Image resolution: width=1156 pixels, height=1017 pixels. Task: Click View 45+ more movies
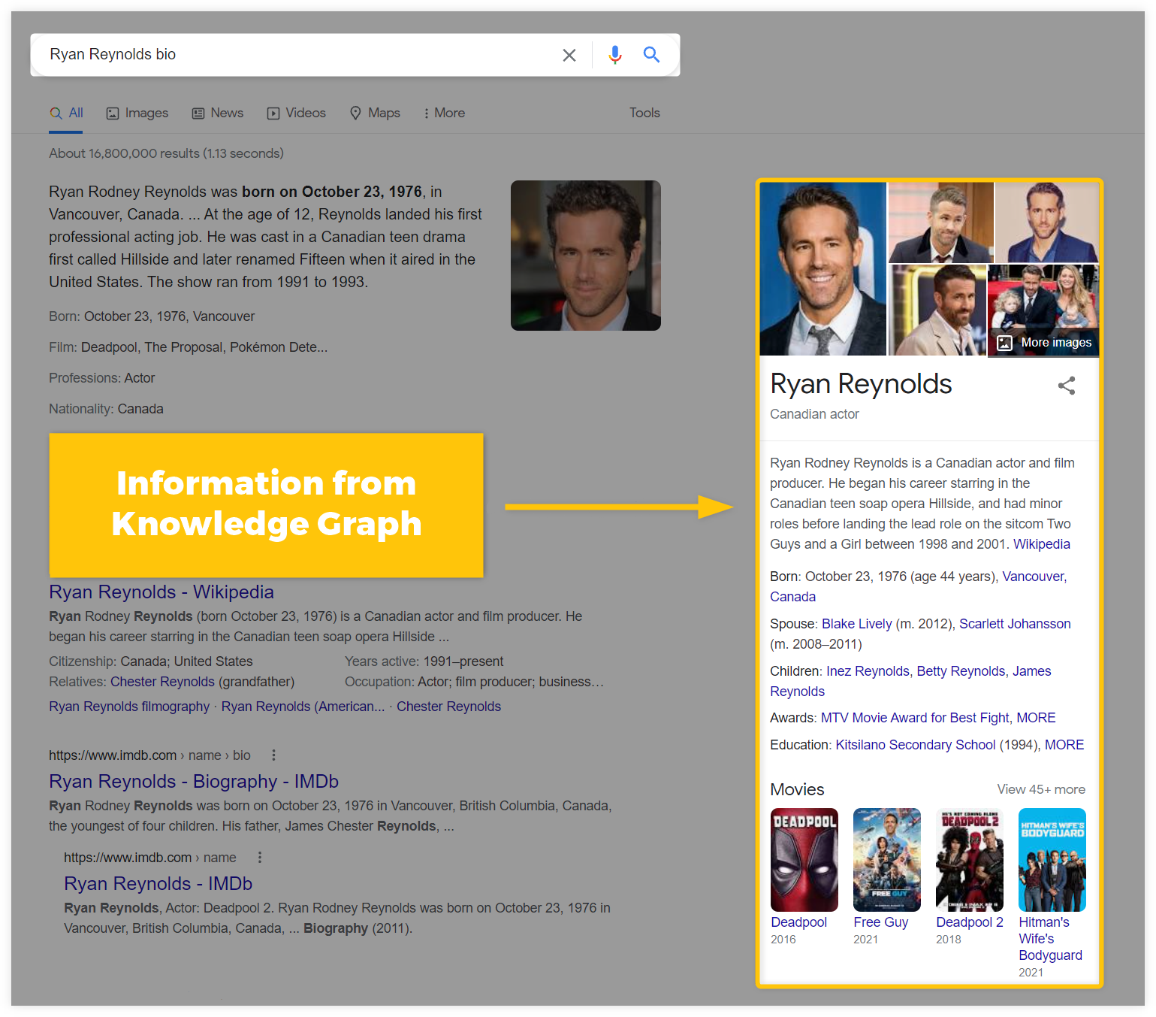1040,789
